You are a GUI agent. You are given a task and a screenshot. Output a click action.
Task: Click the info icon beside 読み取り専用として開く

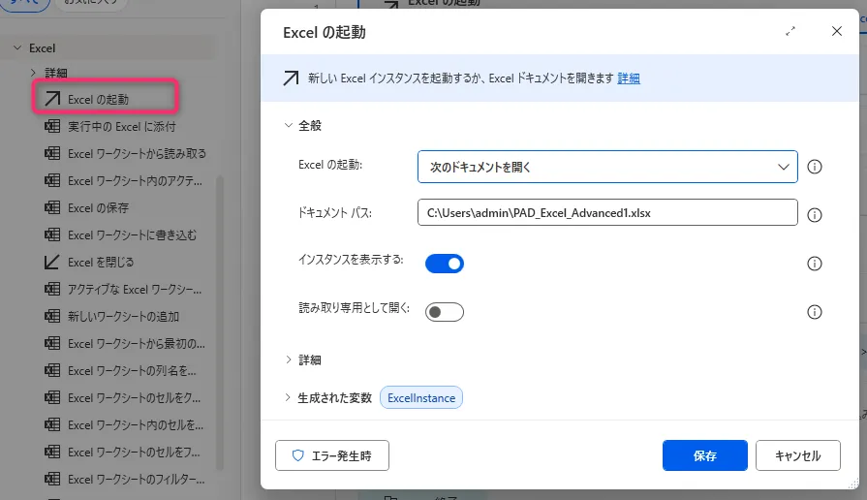click(815, 312)
